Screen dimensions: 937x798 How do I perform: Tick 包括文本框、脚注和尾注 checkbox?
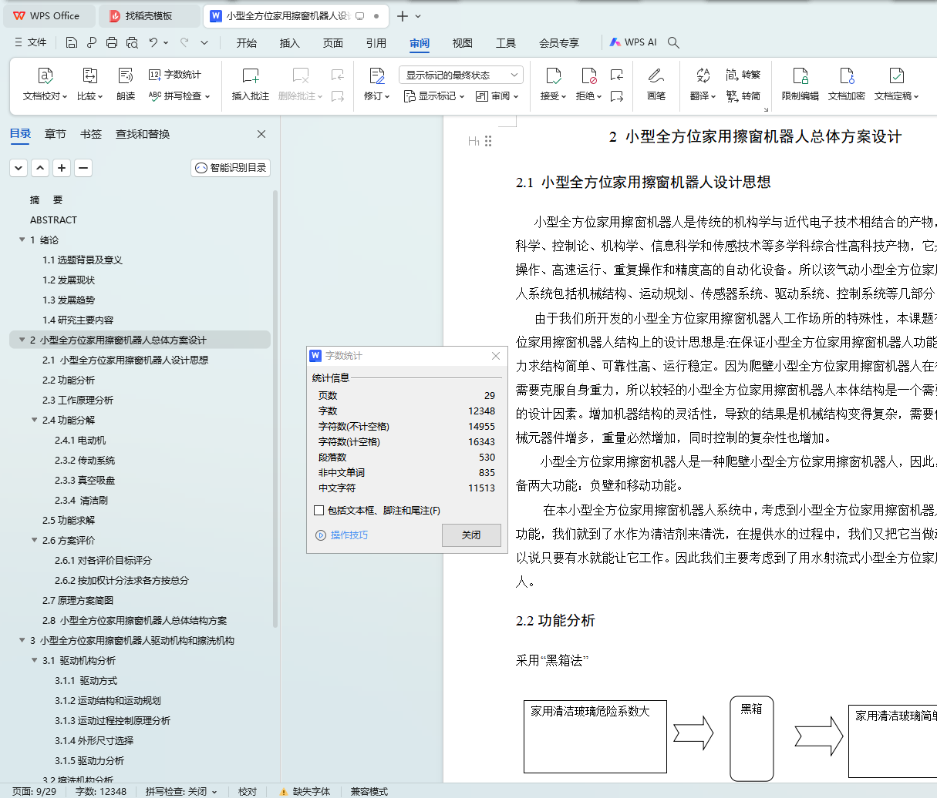319,511
